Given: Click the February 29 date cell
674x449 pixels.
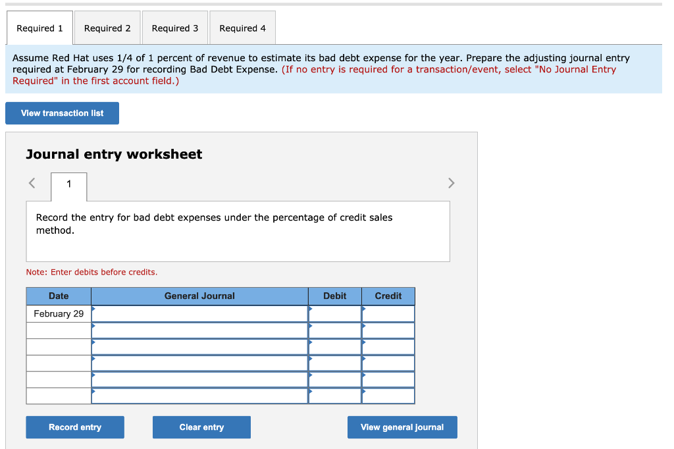Looking at the screenshot, I should [x=59, y=314].
